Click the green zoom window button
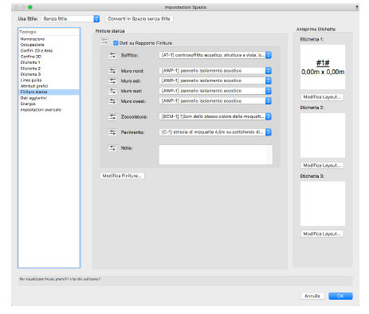The height and width of the screenshot is (314, 369). [30, 7]
